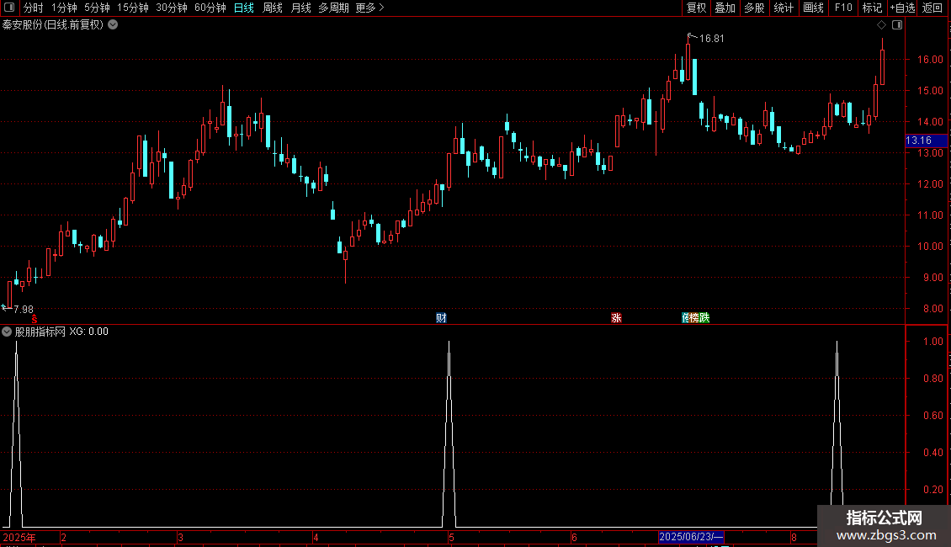This screenshot has height=547, width=951.
Task: Select the 日线 daily chart tab
Action: coord(244,8)
